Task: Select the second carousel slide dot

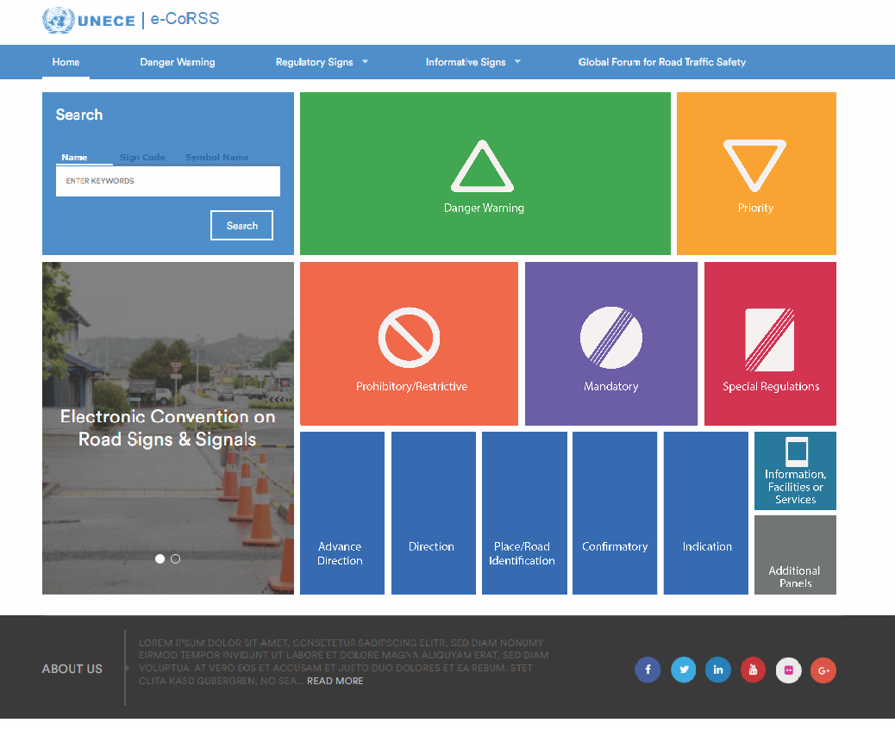Action: coord(176,559)
